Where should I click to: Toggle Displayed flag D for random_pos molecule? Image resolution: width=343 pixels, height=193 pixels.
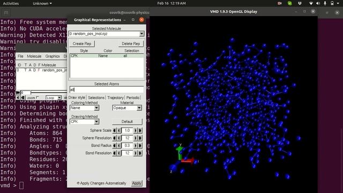(x=34, y=70)
